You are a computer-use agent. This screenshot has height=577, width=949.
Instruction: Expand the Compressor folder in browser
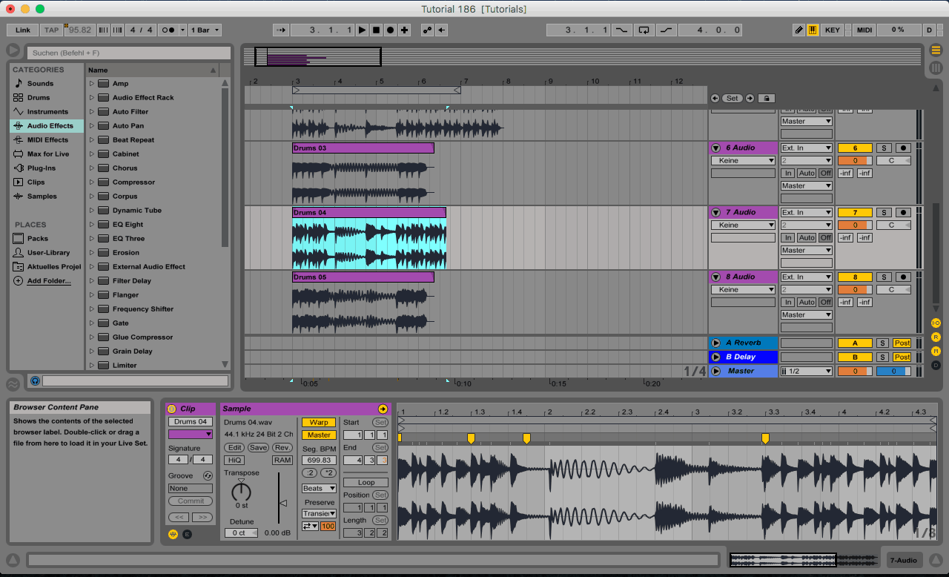(92, 182)
